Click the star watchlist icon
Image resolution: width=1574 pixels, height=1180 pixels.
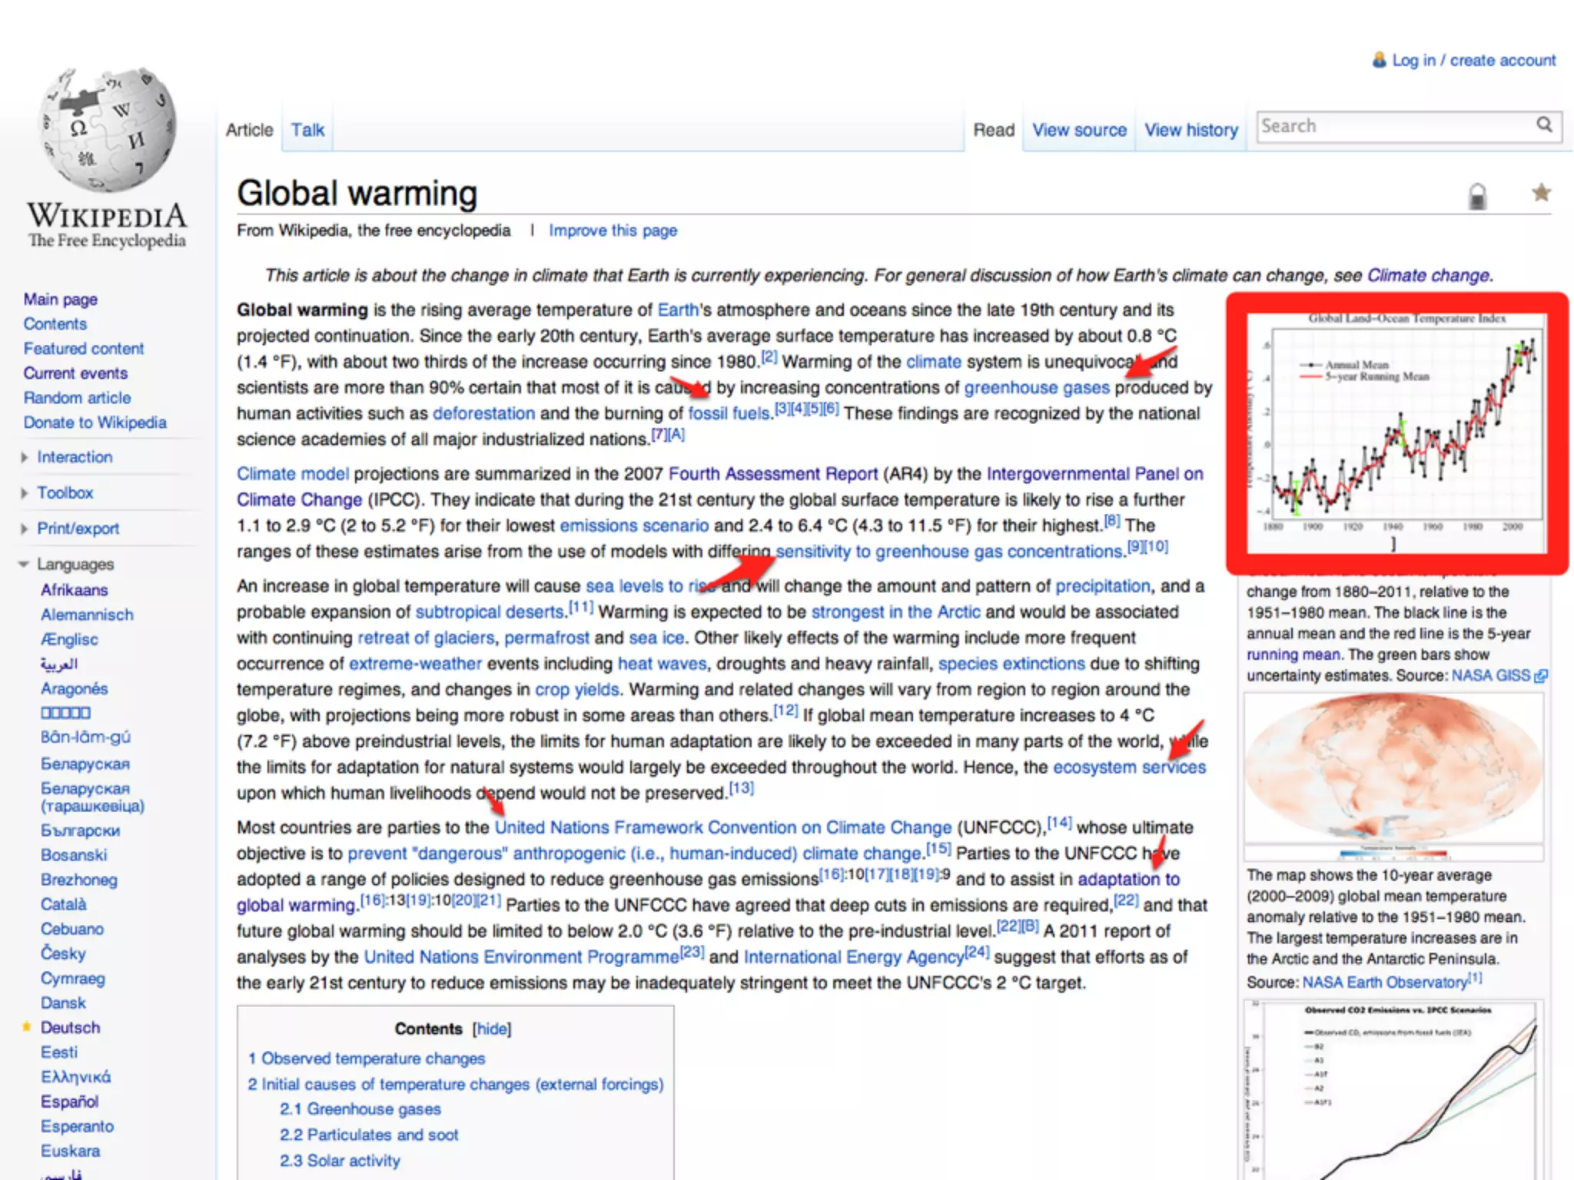click(1541, 193)
